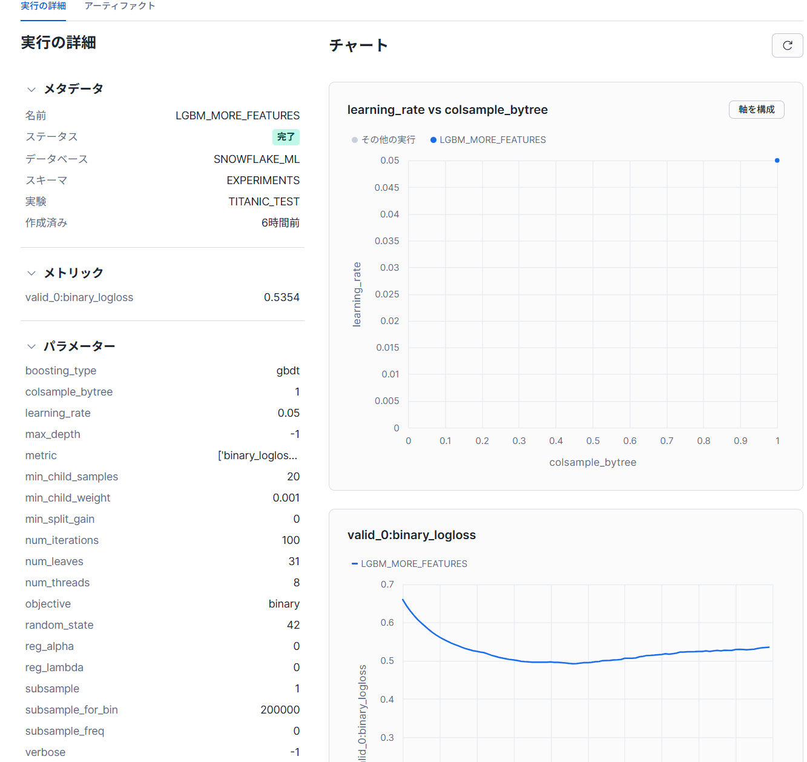Open the 軸を構成 axis configuration button
Screen dimensions: 807x762
pyautogui.click(x=756, y=110)
